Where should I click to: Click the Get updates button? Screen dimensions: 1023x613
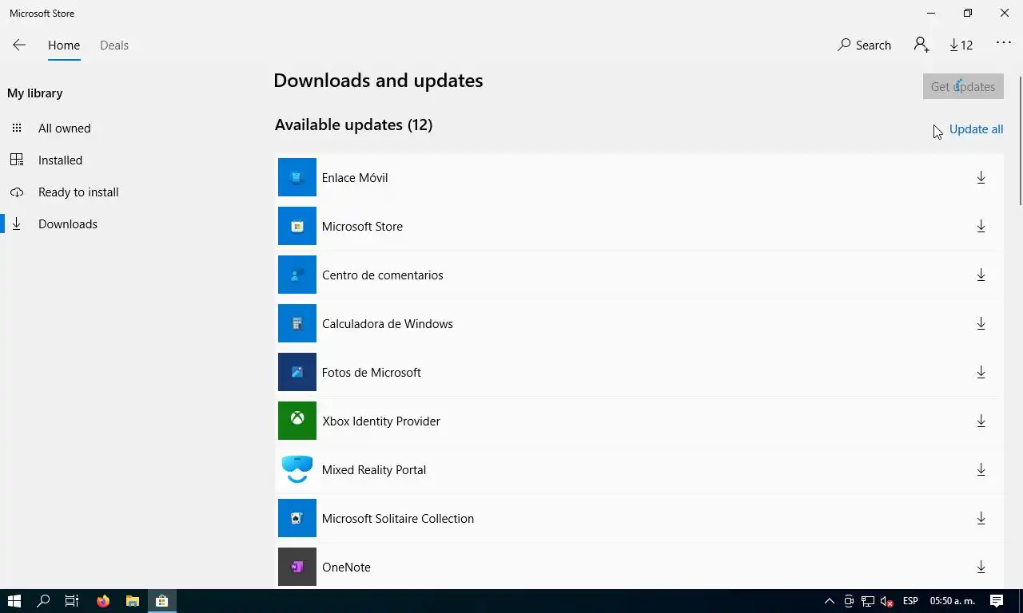[963, 86]
